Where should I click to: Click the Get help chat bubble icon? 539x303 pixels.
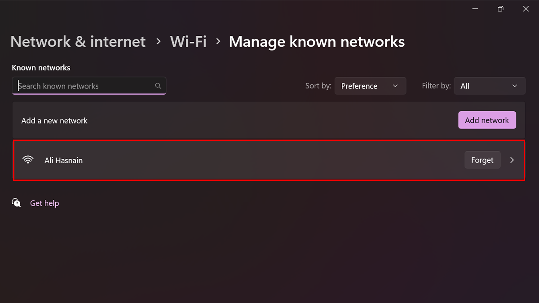[17, 203]
